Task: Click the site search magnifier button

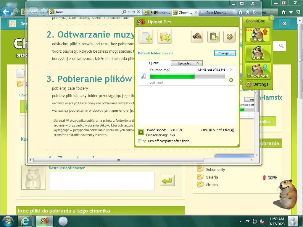Action: pyautogui.click(x=281, y=46)
